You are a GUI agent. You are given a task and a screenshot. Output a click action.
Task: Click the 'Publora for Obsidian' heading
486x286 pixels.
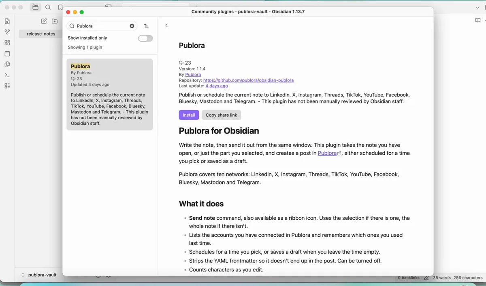point(219,131)
